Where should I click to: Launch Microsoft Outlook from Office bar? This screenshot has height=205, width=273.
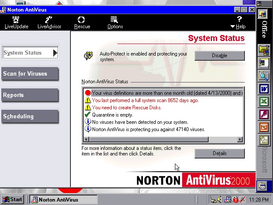tap(264, 140)
